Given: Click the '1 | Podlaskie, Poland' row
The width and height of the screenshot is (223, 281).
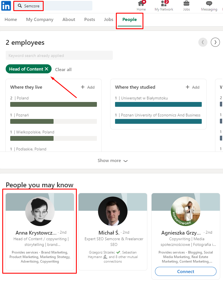Looking at the screenshot, I should tap(28, 149).
